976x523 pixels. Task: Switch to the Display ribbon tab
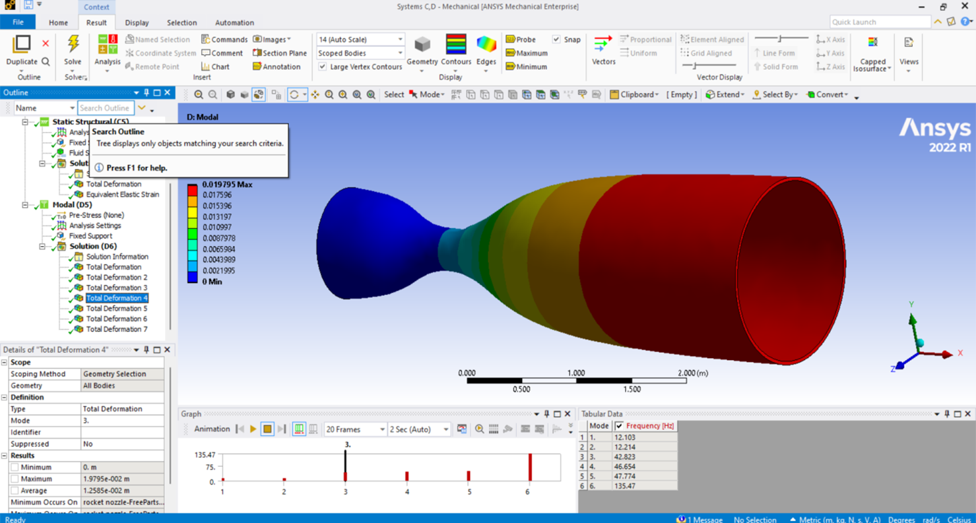pyautogui.click(x=137, y=22)
